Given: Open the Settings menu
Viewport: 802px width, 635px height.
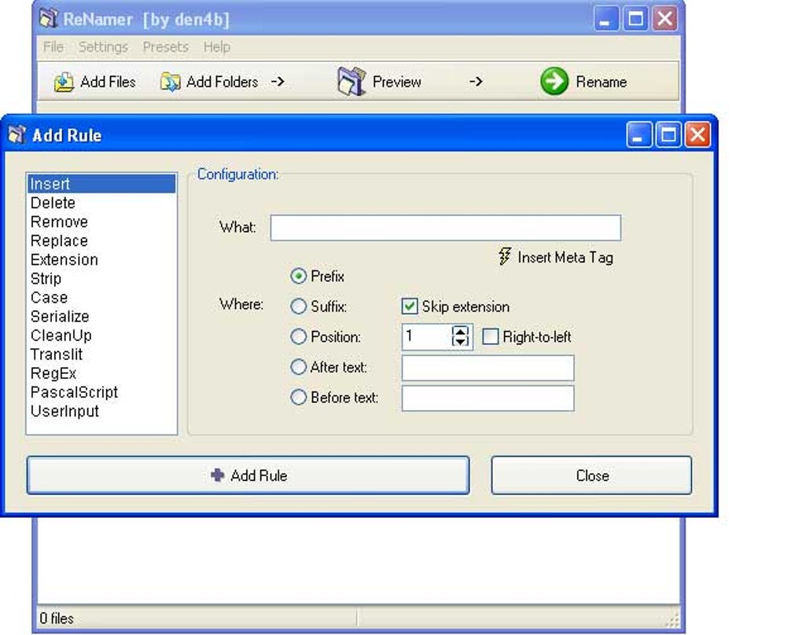Looking at the screenshot, I should 103,47.
